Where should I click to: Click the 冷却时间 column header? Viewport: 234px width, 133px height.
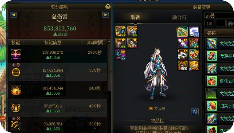[x=95, y=42]
